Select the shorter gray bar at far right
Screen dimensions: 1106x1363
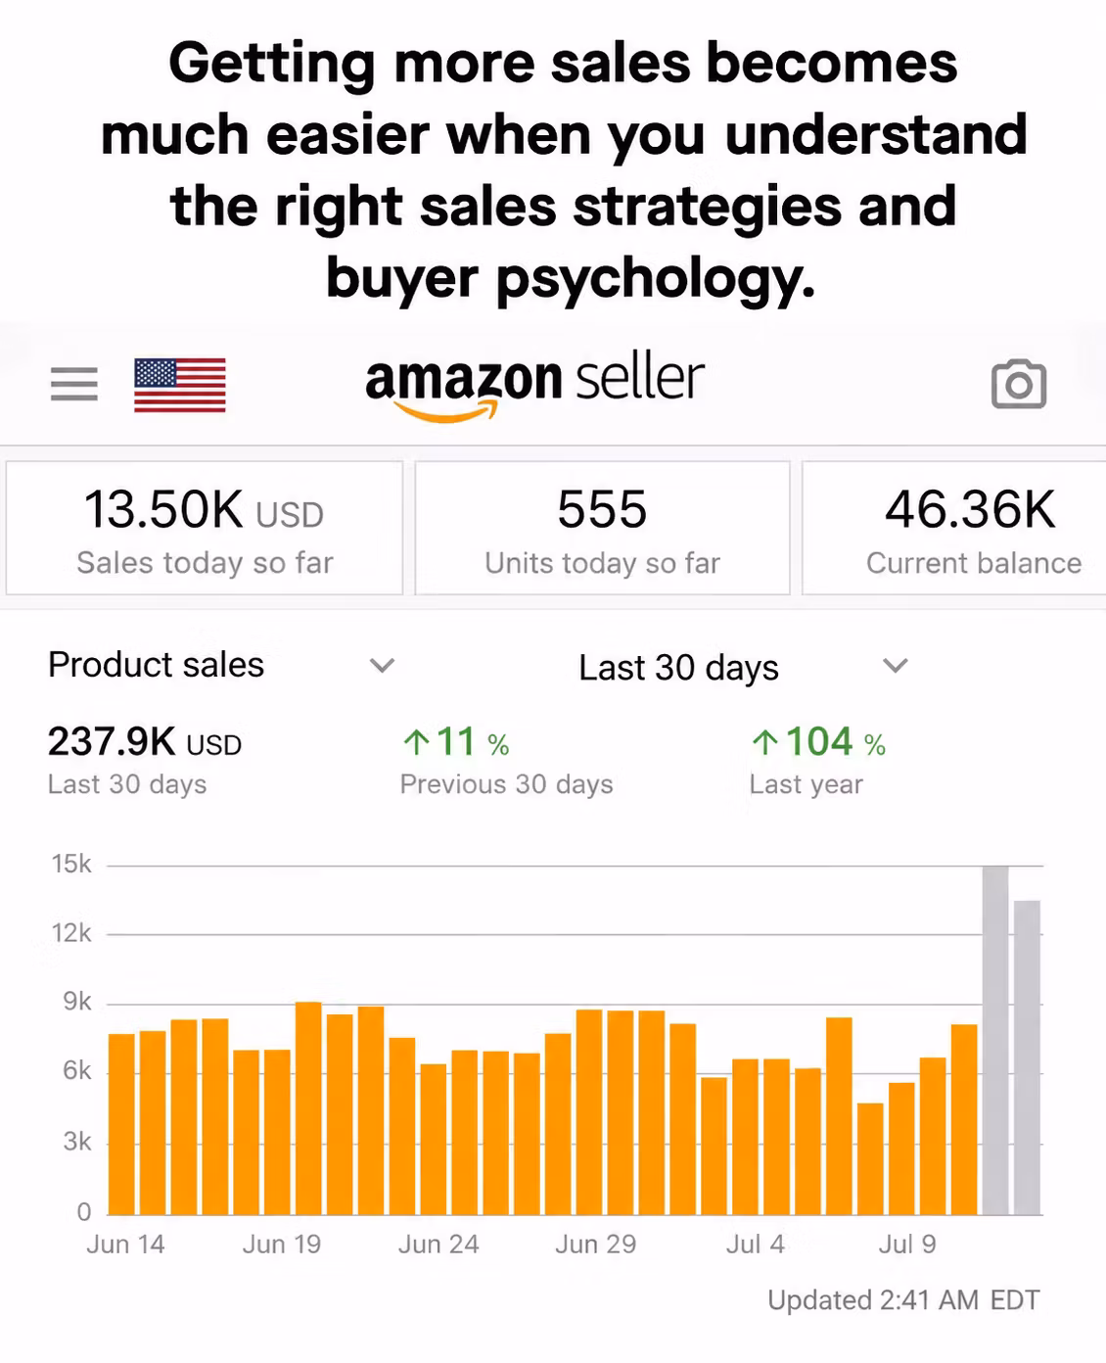click(1027, 1057)
